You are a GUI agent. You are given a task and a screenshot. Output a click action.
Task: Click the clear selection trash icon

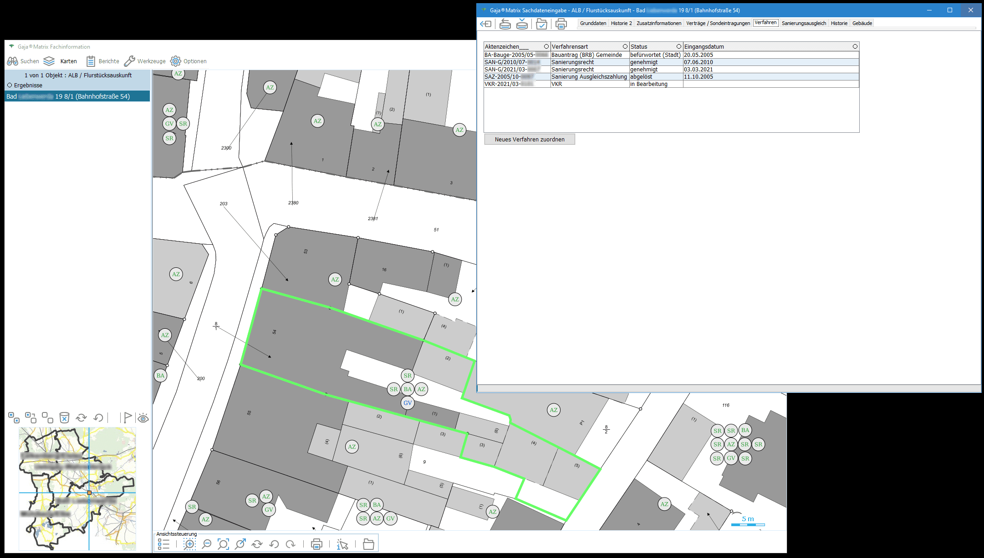[64, 417]
